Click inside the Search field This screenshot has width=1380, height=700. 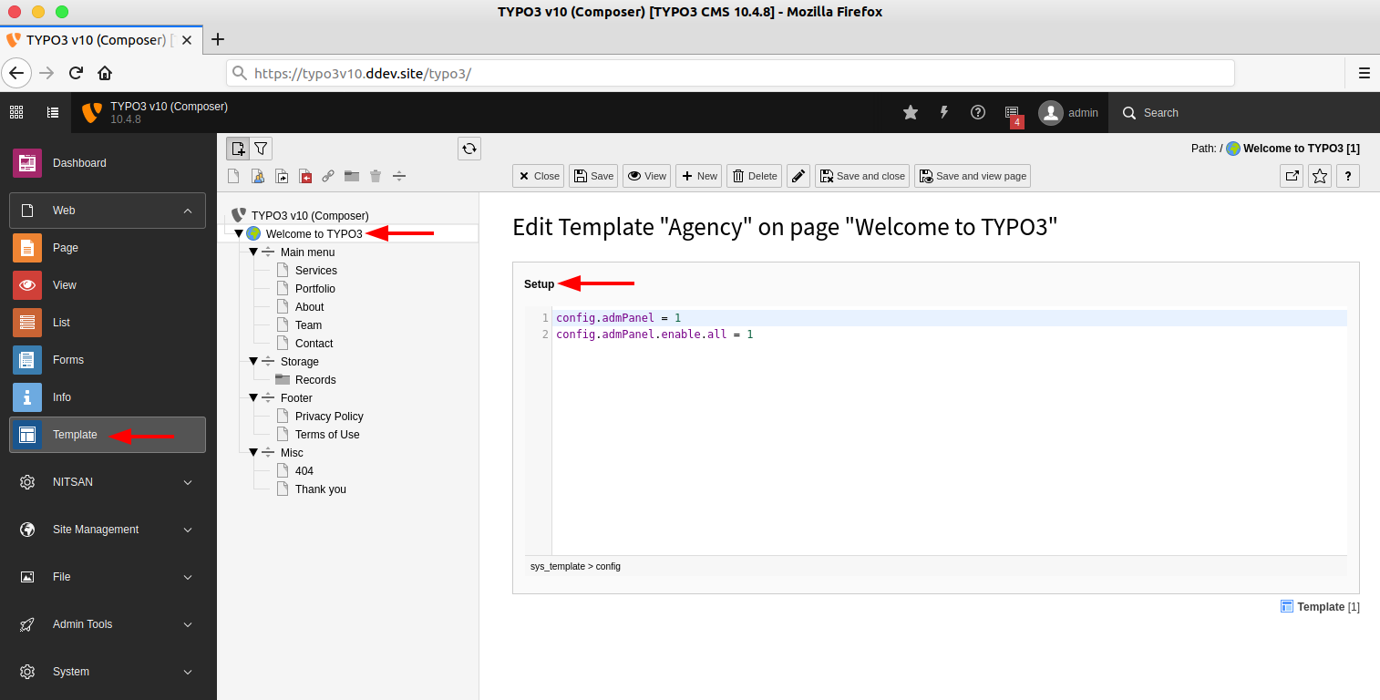click(1176, 112)
